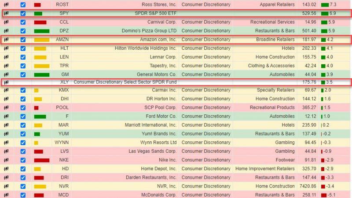Toggle the General Motors checkbox

pos(23,75)
